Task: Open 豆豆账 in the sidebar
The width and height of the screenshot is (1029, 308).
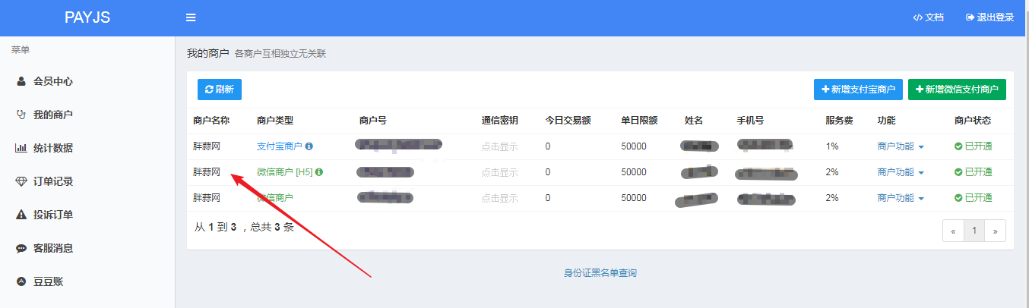Action: [x=48, y=281]
